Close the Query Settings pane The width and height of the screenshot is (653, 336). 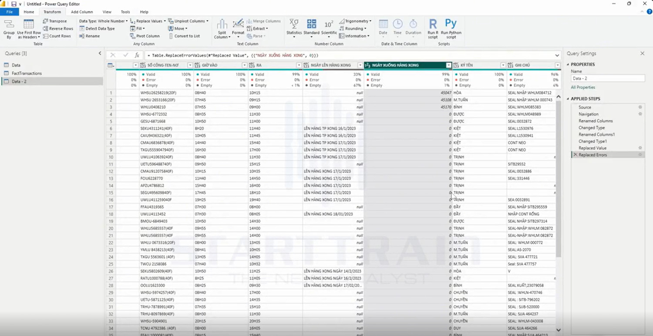(642, 53)
